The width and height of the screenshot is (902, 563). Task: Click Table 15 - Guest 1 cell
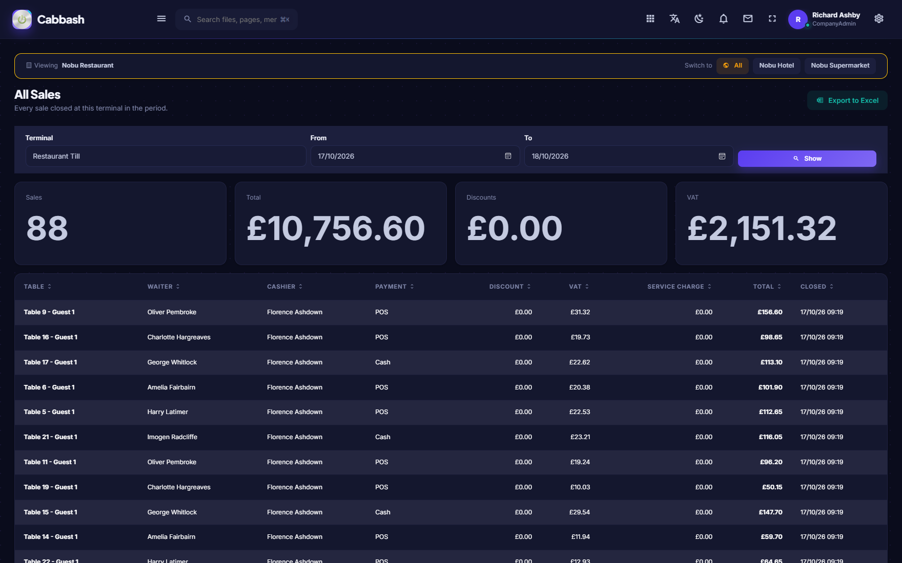50,512
